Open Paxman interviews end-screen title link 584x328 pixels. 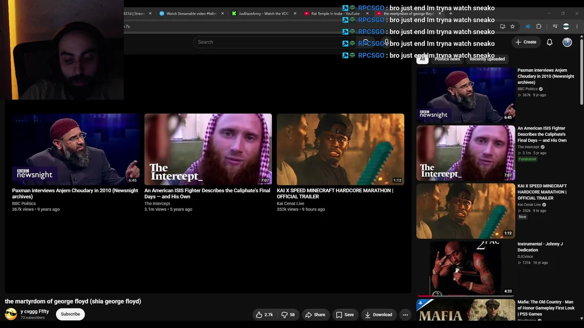click(75, 194)
